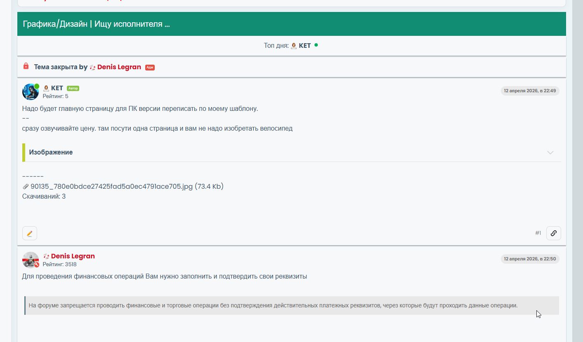Open KET's avatar in the first post
Viewport: 583px width, 342px height.
pyautogui.click(x=31, y=92)
